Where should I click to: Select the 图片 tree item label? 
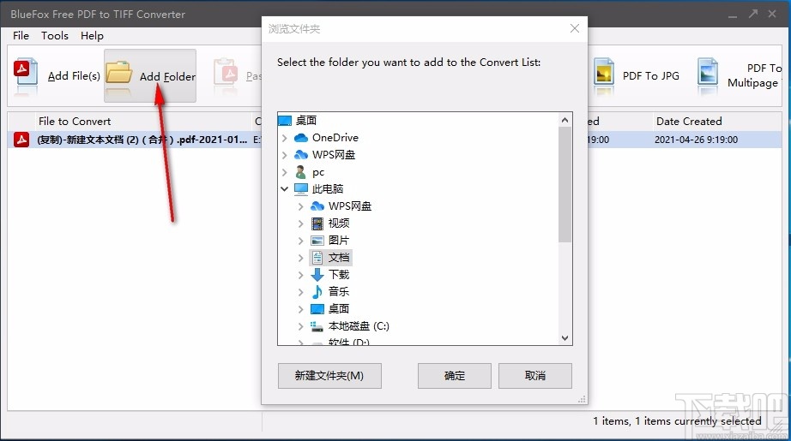coord(339,241)
